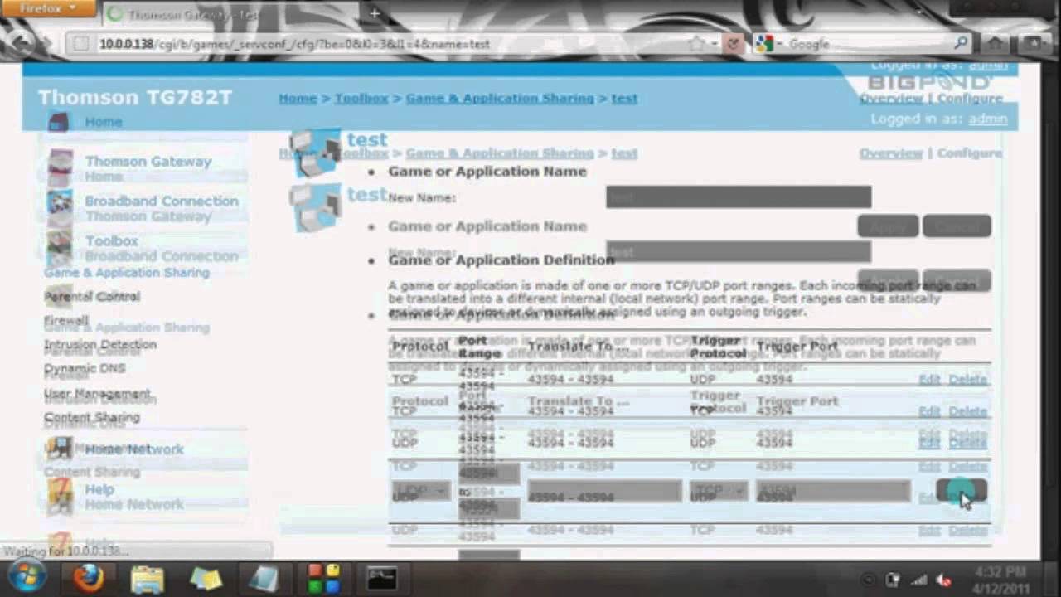
Task: Click the New Name text field
Action: coord(739,197)
